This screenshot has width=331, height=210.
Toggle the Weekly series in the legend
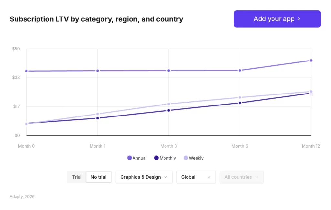pos(193,158)
